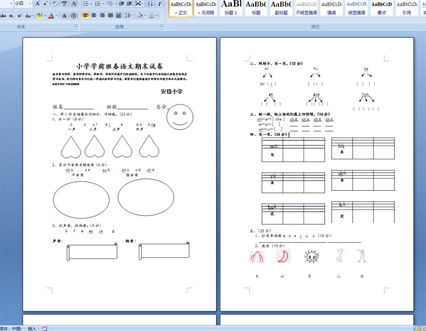The height and width of the screenshot is (331, 426).
Task: Apply the 要点 strong style
Action: point(381,8)
